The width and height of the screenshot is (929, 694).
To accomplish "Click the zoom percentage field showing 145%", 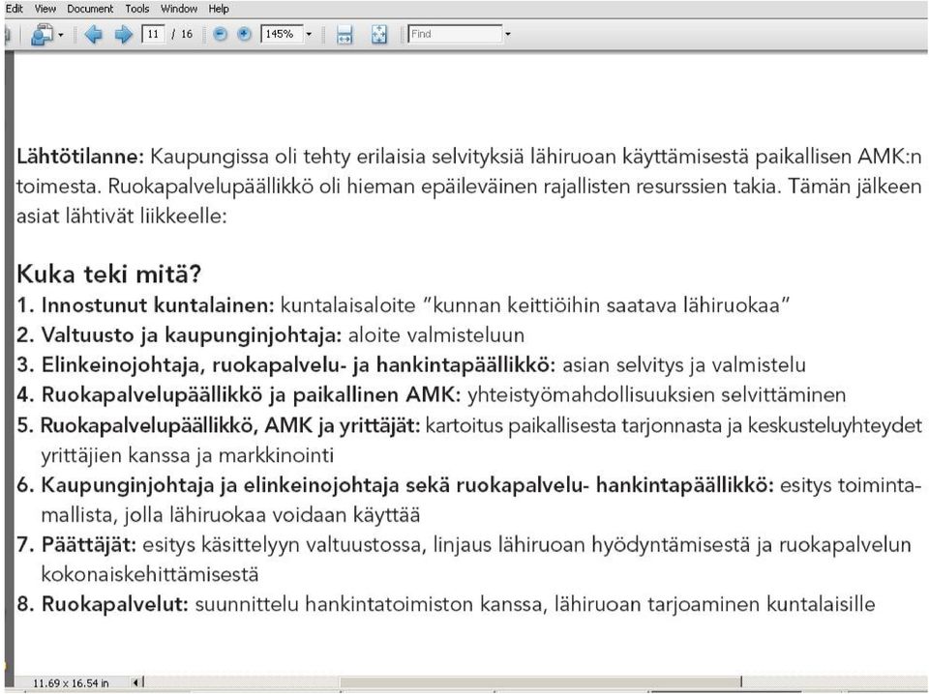I will tap(282, 35).
